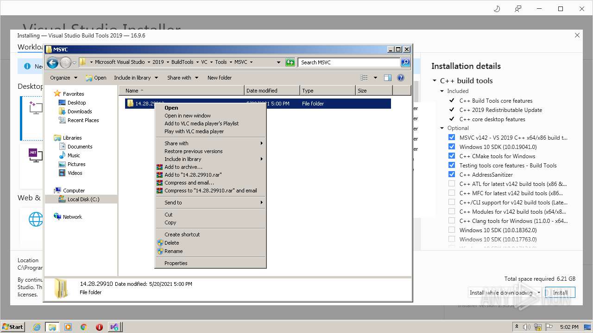Check C++ Modules for v142 build tools

coord(452,211)
